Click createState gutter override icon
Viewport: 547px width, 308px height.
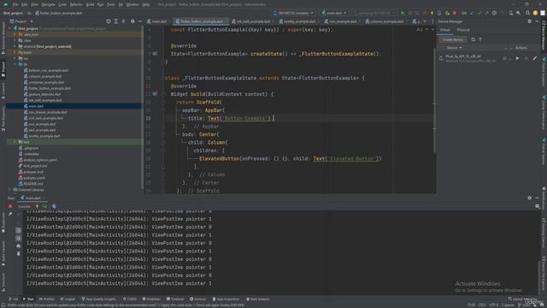coord(155,54)
